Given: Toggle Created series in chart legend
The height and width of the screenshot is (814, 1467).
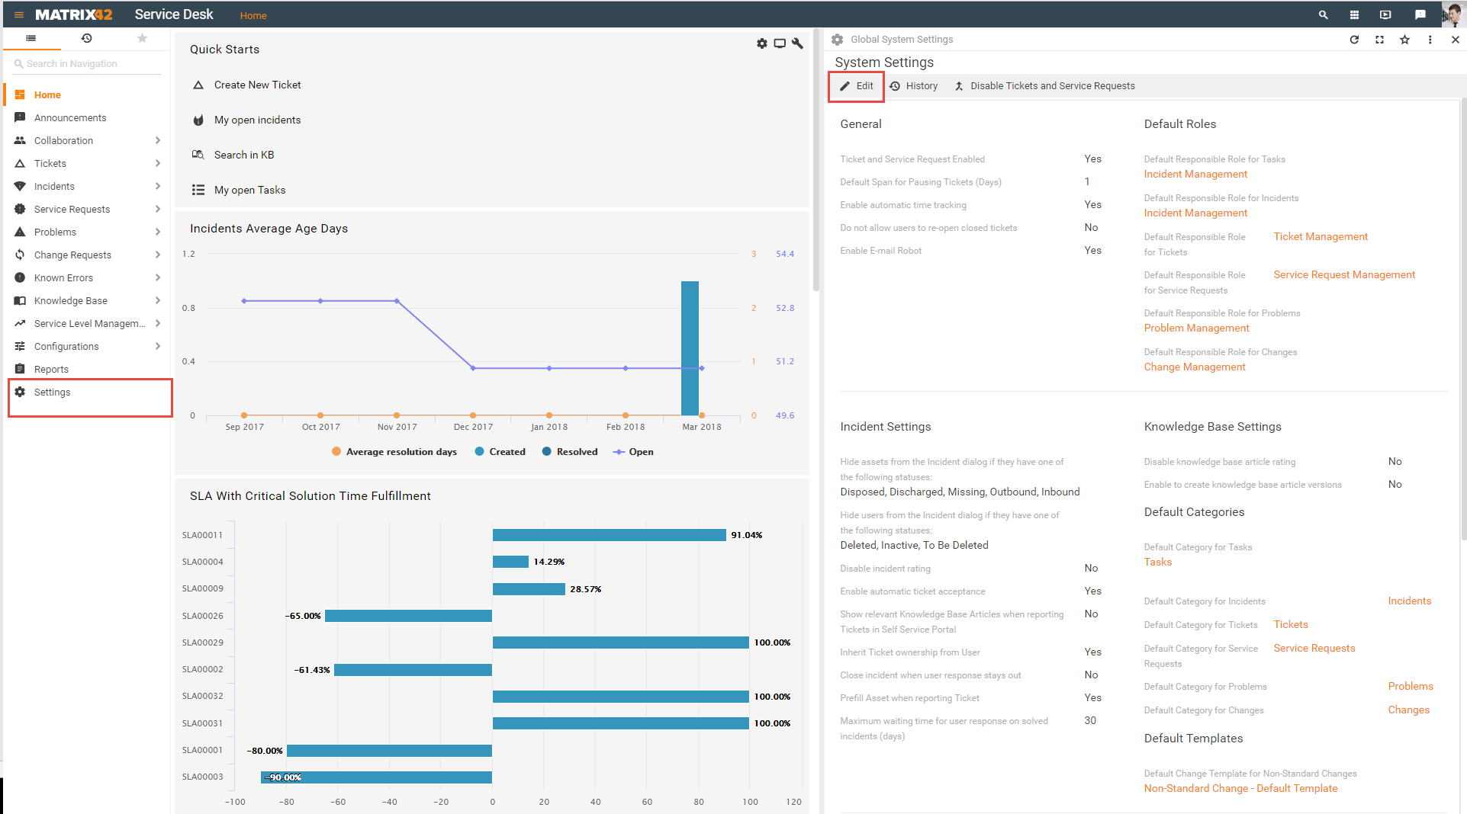Looking at the screenshot, I should point(500,451).
